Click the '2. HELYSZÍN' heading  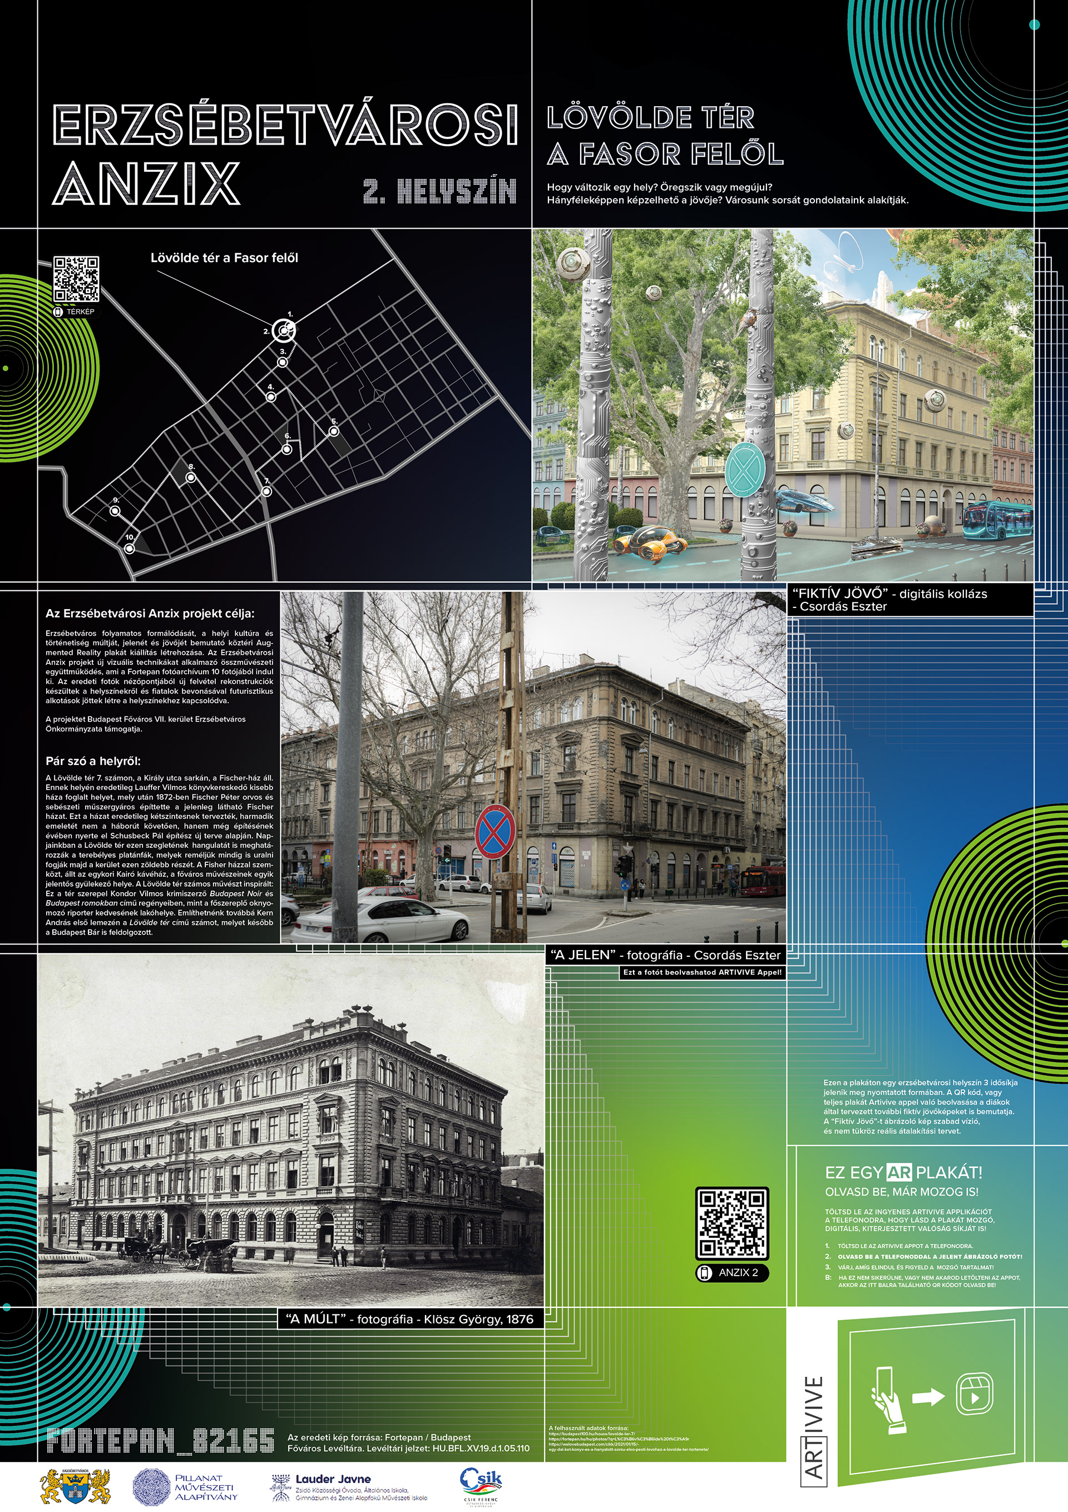tap(440, 191)
